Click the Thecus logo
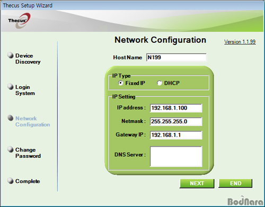 (19, 21)
